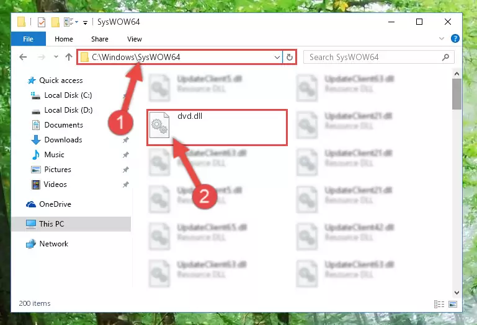
Task: Click the scroll down arrow of file list
Action: point(457,292)
